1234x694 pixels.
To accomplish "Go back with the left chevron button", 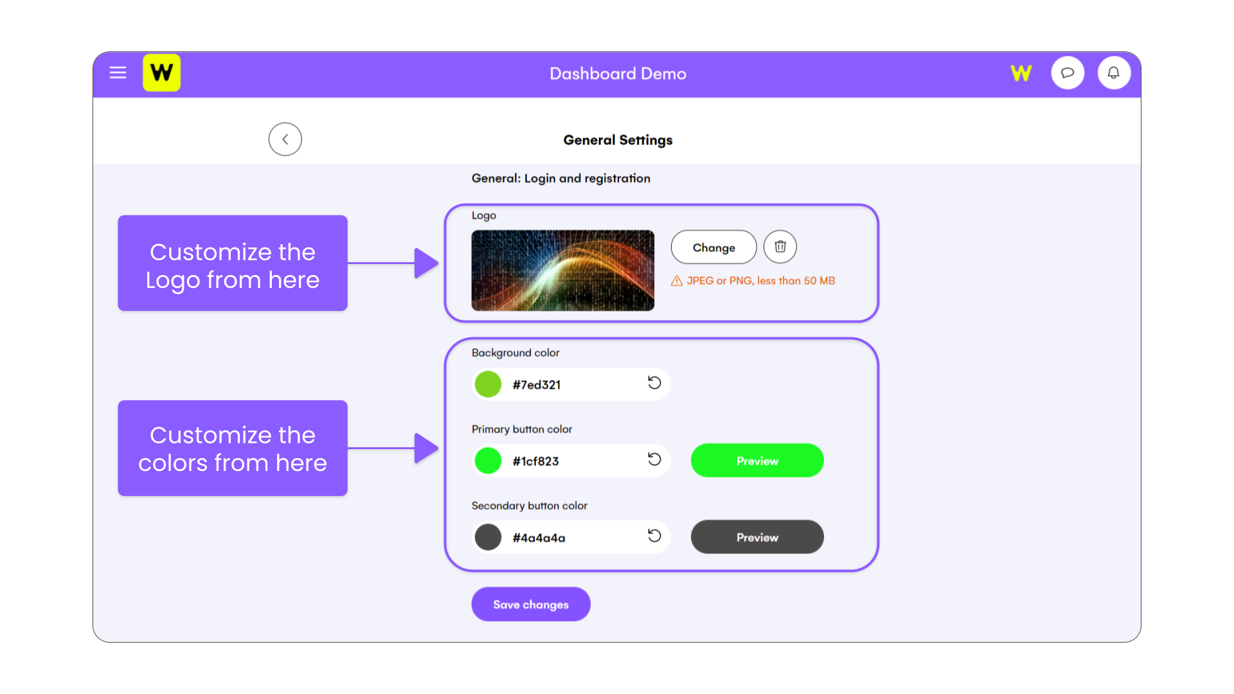I will 285,139.
